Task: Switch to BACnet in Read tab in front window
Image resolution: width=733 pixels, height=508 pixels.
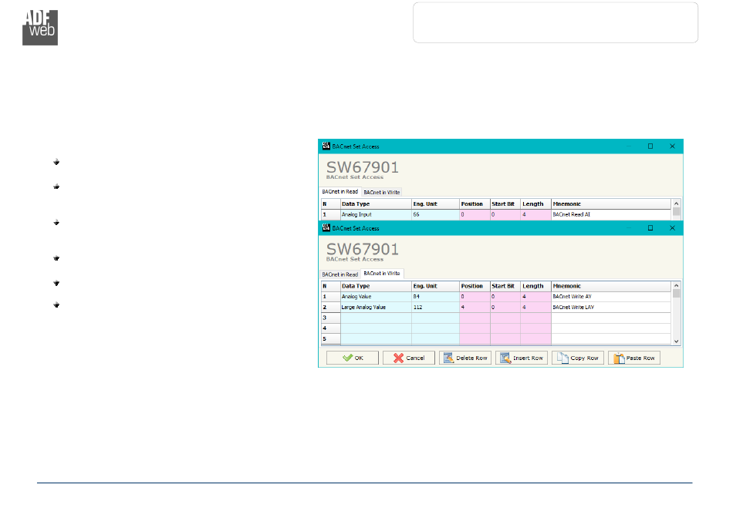Action: coord(339,274)
